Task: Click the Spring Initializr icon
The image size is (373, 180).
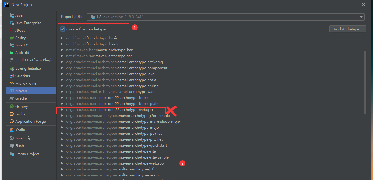Action: pyautogui.click(x=12, y=69)
